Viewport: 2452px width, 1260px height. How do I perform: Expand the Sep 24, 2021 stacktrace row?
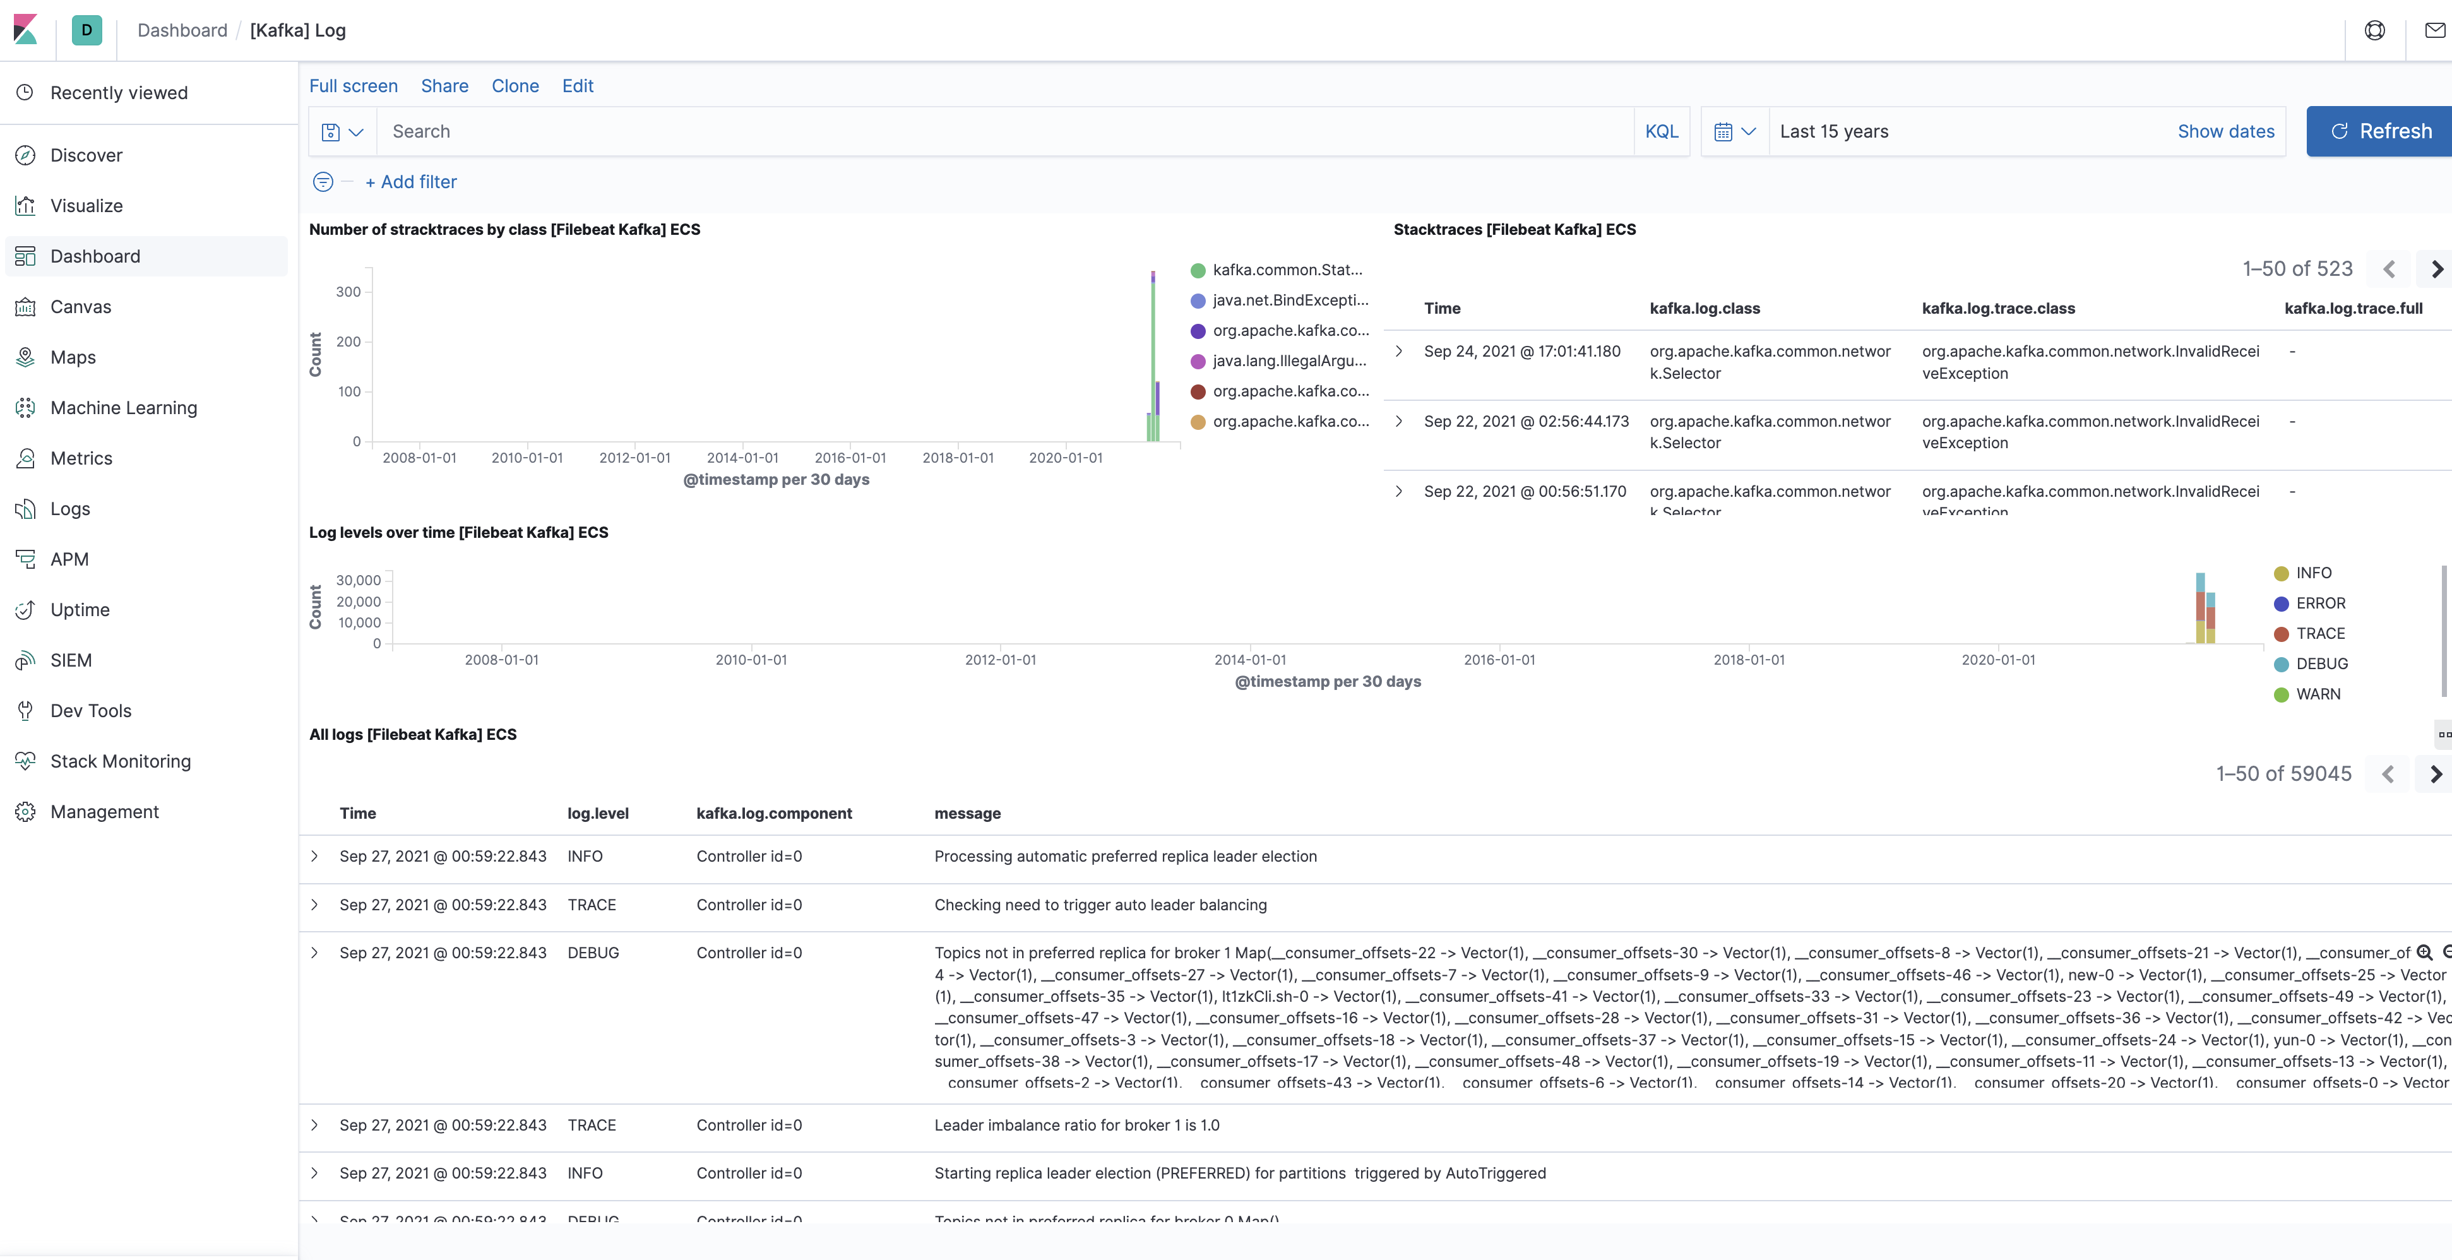1398,351
